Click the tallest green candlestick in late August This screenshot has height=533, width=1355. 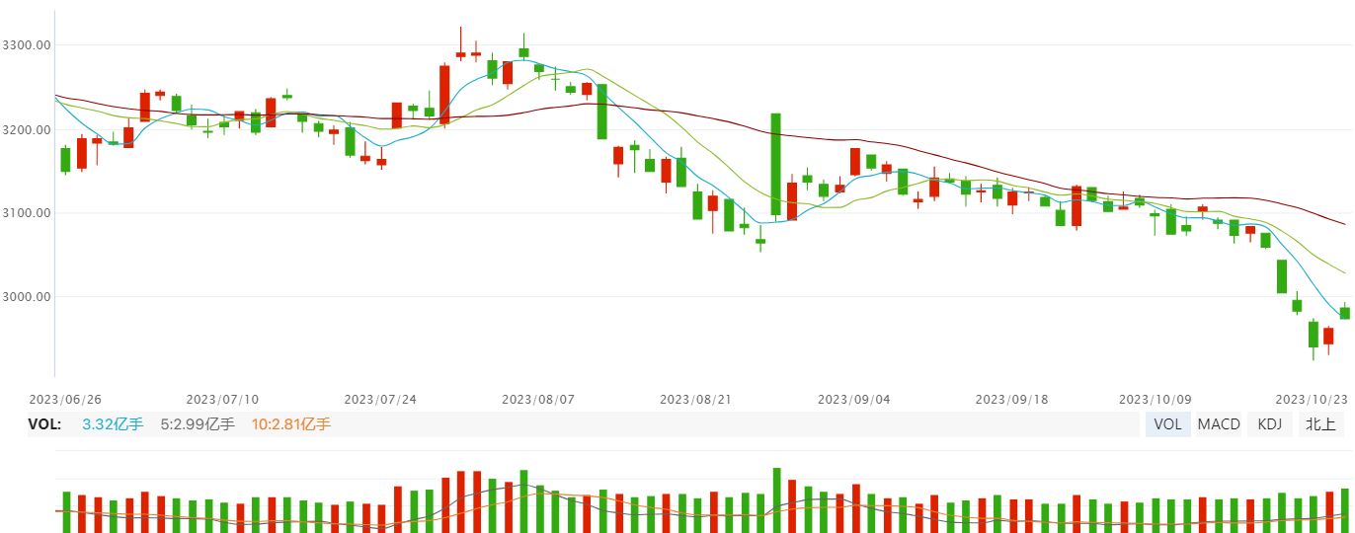pos(776,164)
